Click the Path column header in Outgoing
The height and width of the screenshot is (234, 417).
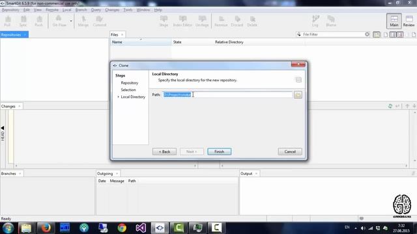[132, 181]
